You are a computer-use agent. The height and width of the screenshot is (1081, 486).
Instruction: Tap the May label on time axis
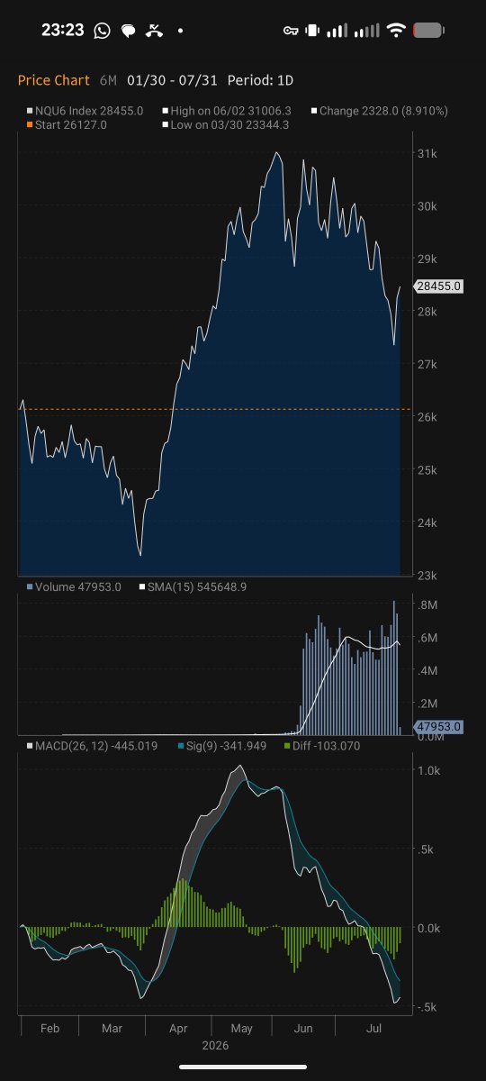click(242, 1028)
